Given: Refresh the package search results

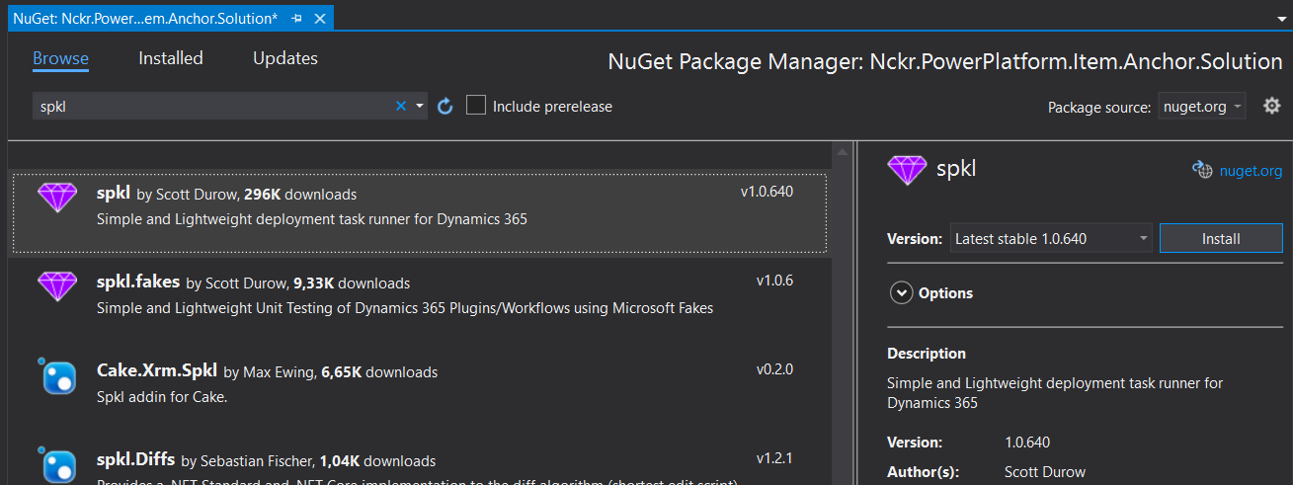Looking at the screenshot, I should pyautogui.click(x=444, y=106).
